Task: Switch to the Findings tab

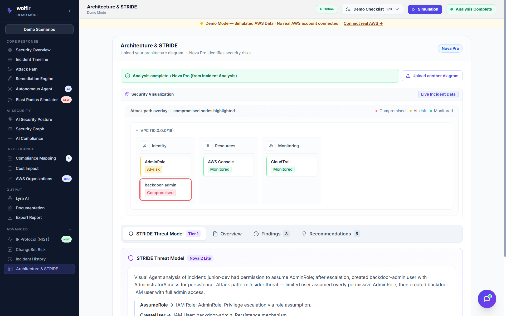Action: [x=271, y=234]
